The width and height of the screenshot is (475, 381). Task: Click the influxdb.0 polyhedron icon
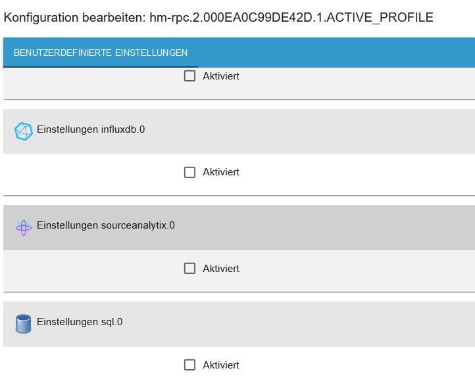coord(23,131)
